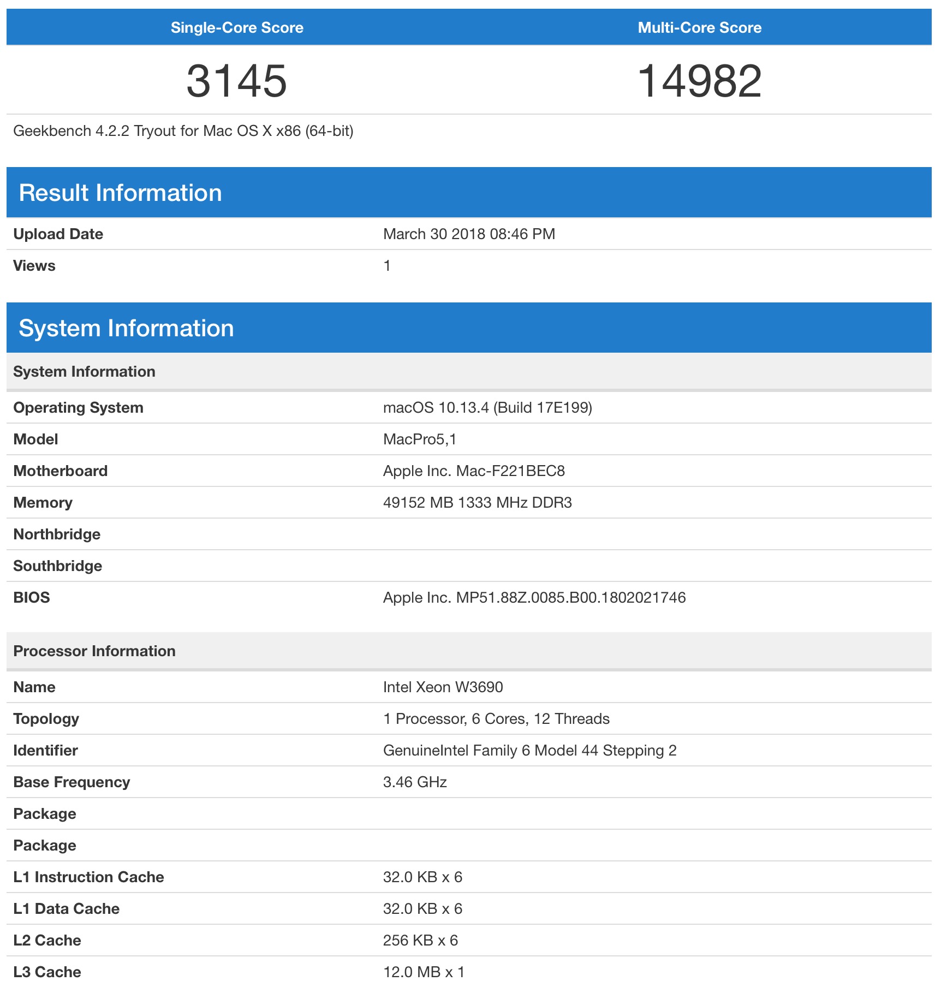Click the L1 Data Cache label
This screenshot has height=987, width=941.
[x=66, y=909]
